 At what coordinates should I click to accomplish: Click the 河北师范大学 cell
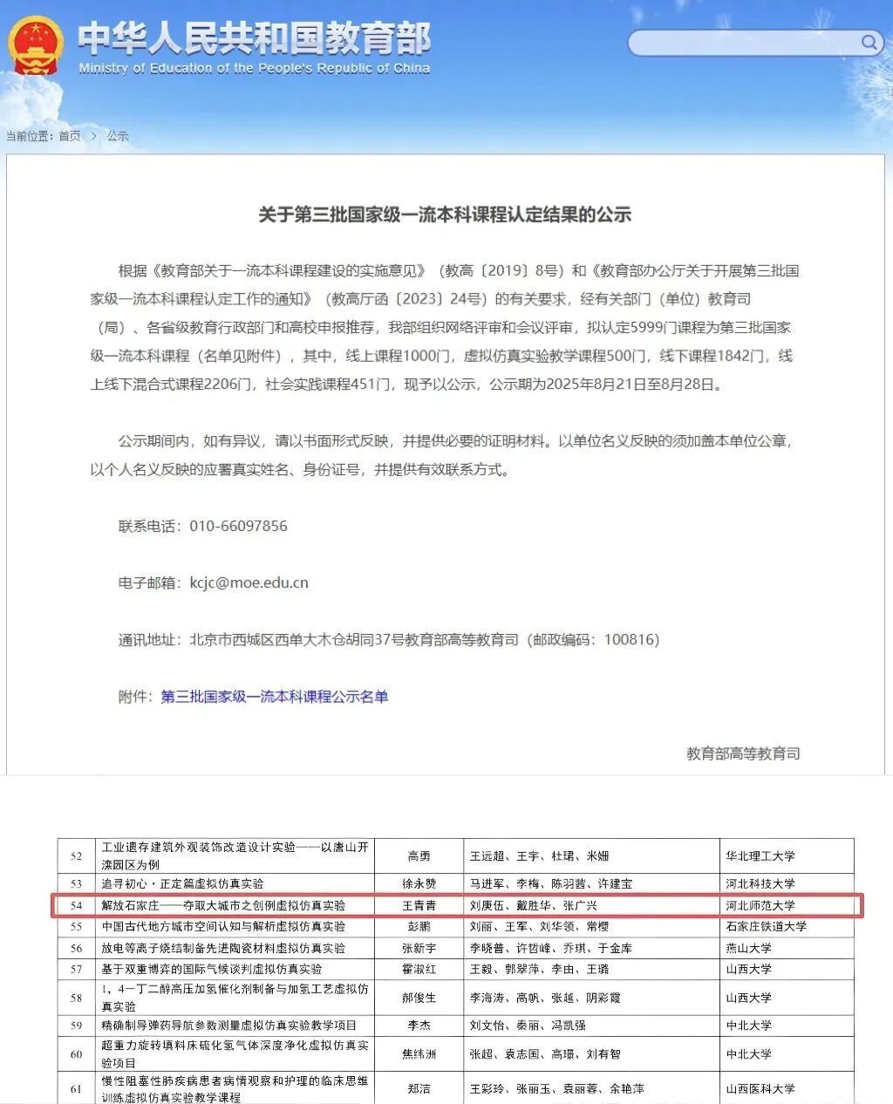click(760, 905)
